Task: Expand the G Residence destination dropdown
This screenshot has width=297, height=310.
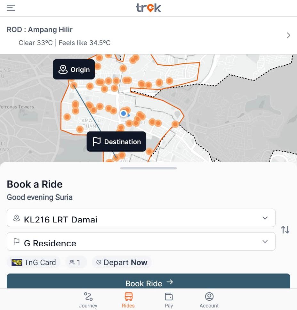Action: coord(265,241)
